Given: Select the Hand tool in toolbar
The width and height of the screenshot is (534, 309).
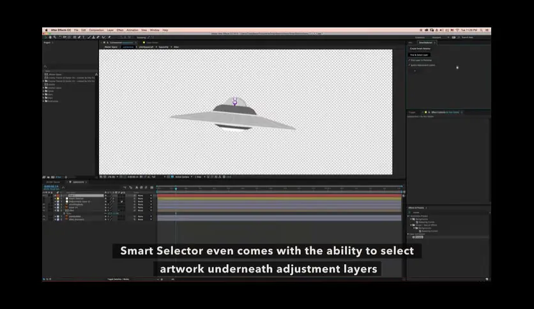Looking at the screenshot, I should coord(50,38).
